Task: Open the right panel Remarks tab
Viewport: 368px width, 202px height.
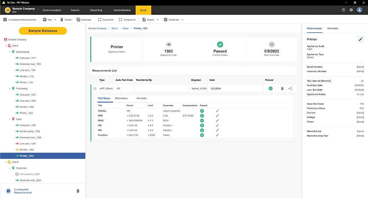Action: tap(333, 28)
